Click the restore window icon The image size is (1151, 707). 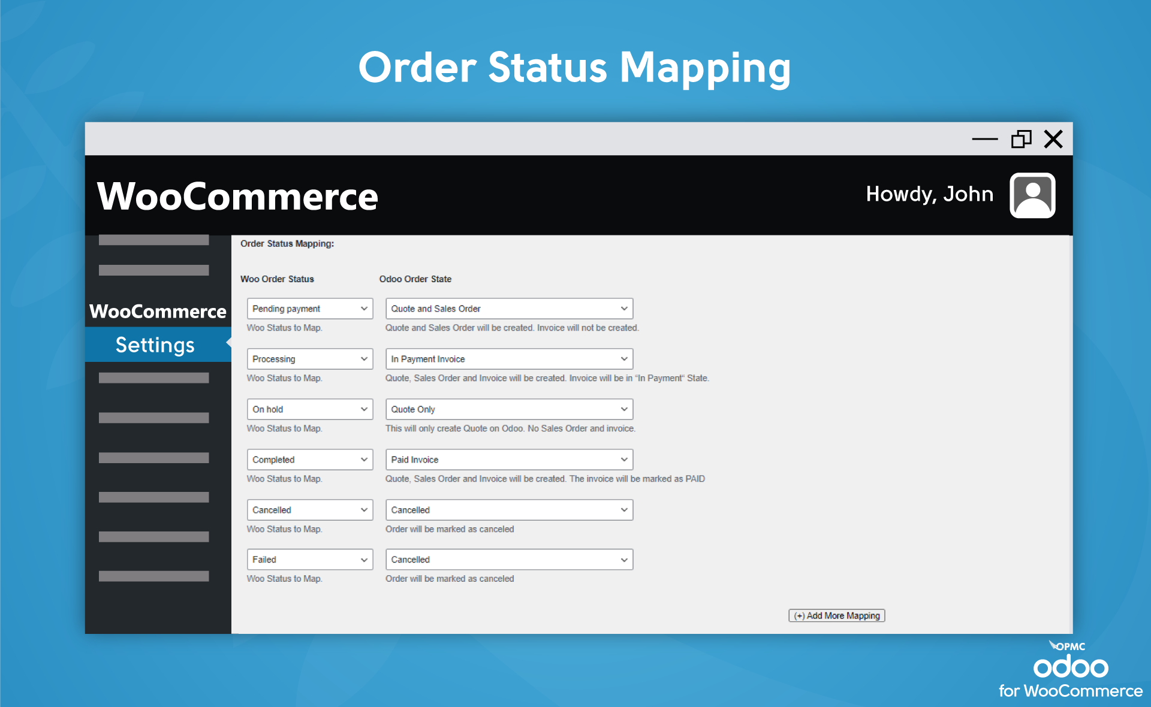1022,138
